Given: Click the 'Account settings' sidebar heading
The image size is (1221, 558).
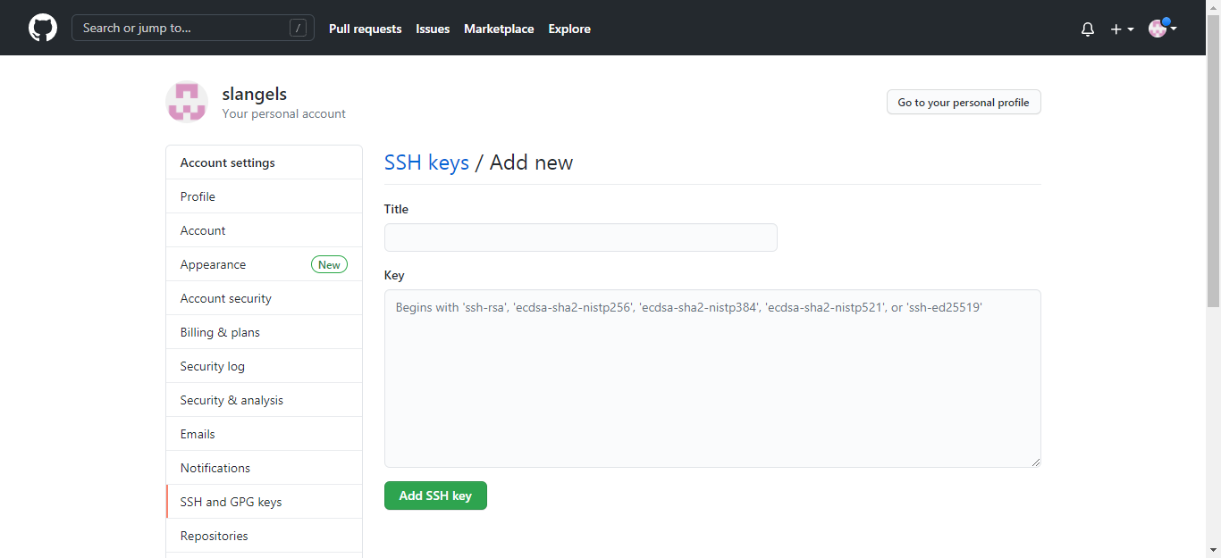Looking at the screenshot, I should point(228,162).
